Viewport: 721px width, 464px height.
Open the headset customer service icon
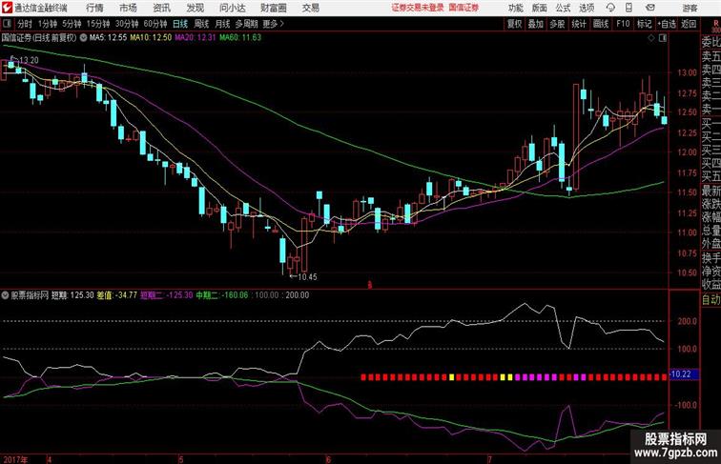610,8
